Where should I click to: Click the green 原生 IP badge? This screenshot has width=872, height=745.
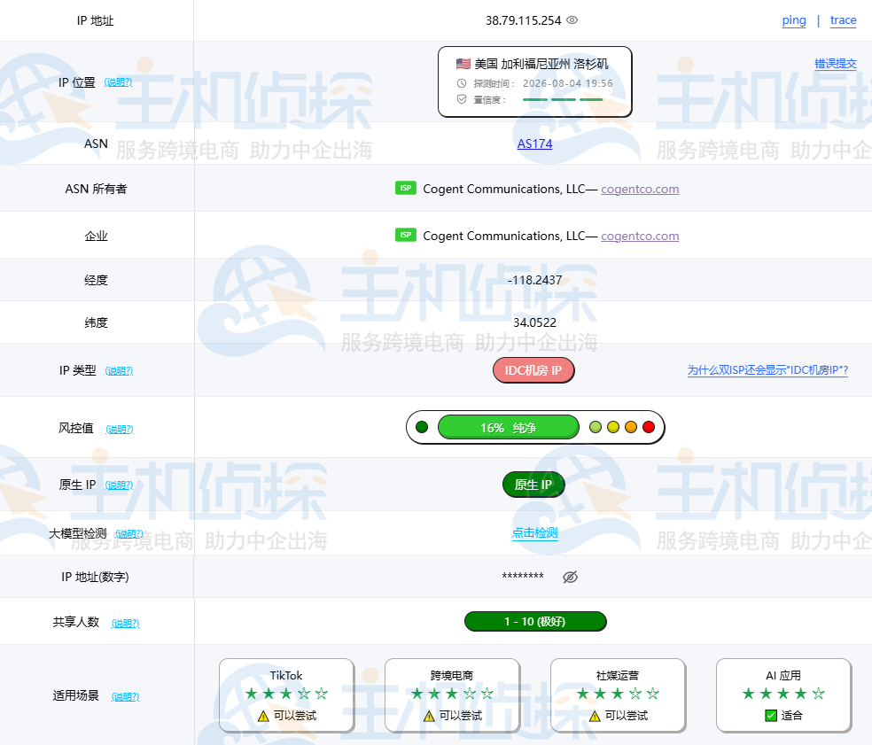click(x=533, y=485)
